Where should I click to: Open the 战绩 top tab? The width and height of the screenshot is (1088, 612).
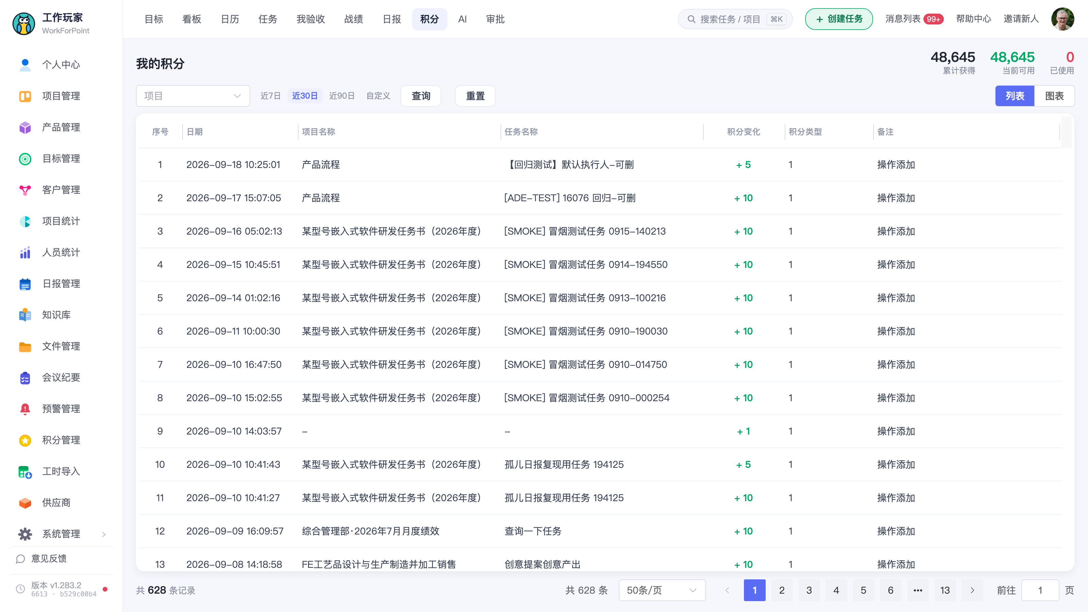(x=354, y=19)
